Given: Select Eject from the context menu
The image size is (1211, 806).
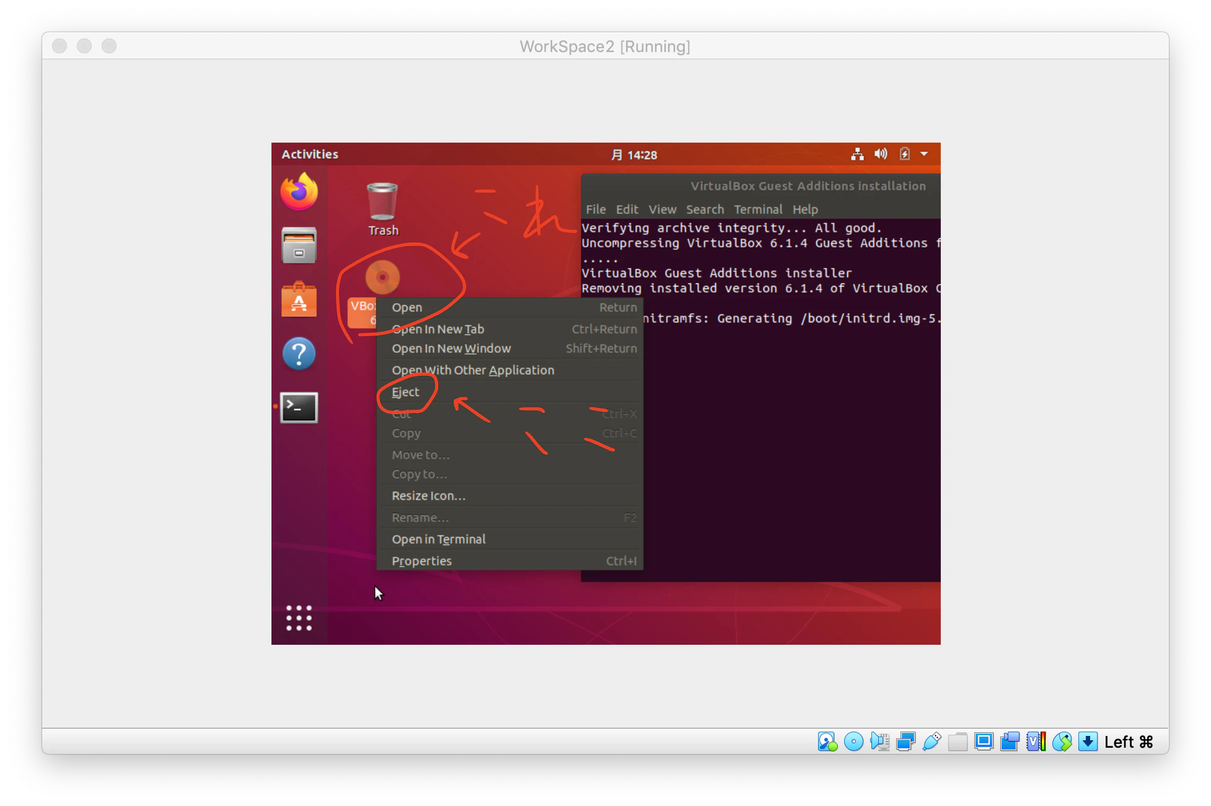Looking at the screenshot, I should [x=509, y=392].
